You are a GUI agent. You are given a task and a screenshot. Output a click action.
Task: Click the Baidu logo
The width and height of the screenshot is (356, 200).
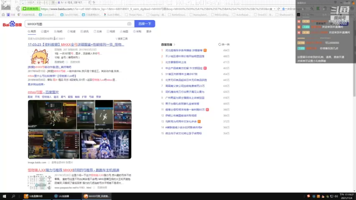[x=12, y=24]
